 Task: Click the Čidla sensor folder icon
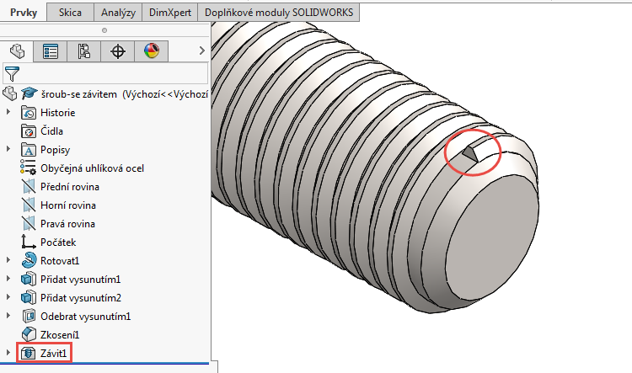[x=28, y=131]
